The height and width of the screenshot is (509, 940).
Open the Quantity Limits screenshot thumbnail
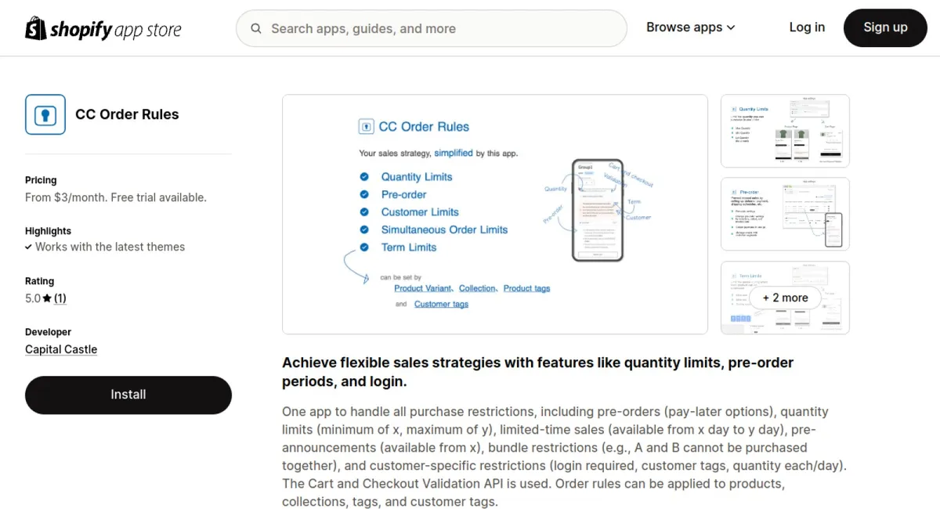785,131
